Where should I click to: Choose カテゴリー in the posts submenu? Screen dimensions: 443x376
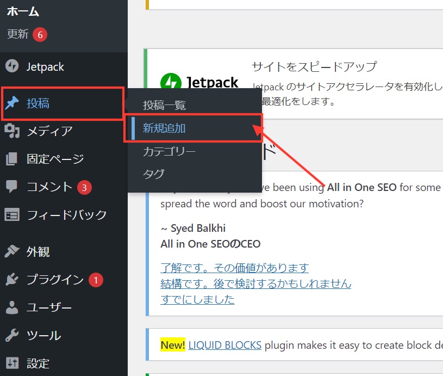click(x=169, y=151)
